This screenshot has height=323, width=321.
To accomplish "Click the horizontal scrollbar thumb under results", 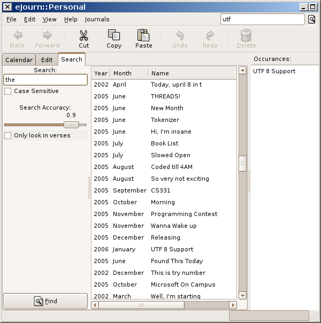I will click(x=141, y=305).
